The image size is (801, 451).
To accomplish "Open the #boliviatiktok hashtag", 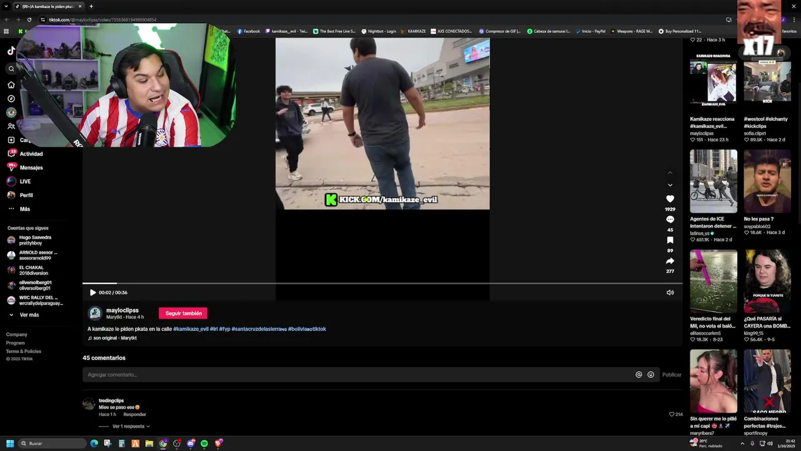I will (x=307, y=329).
